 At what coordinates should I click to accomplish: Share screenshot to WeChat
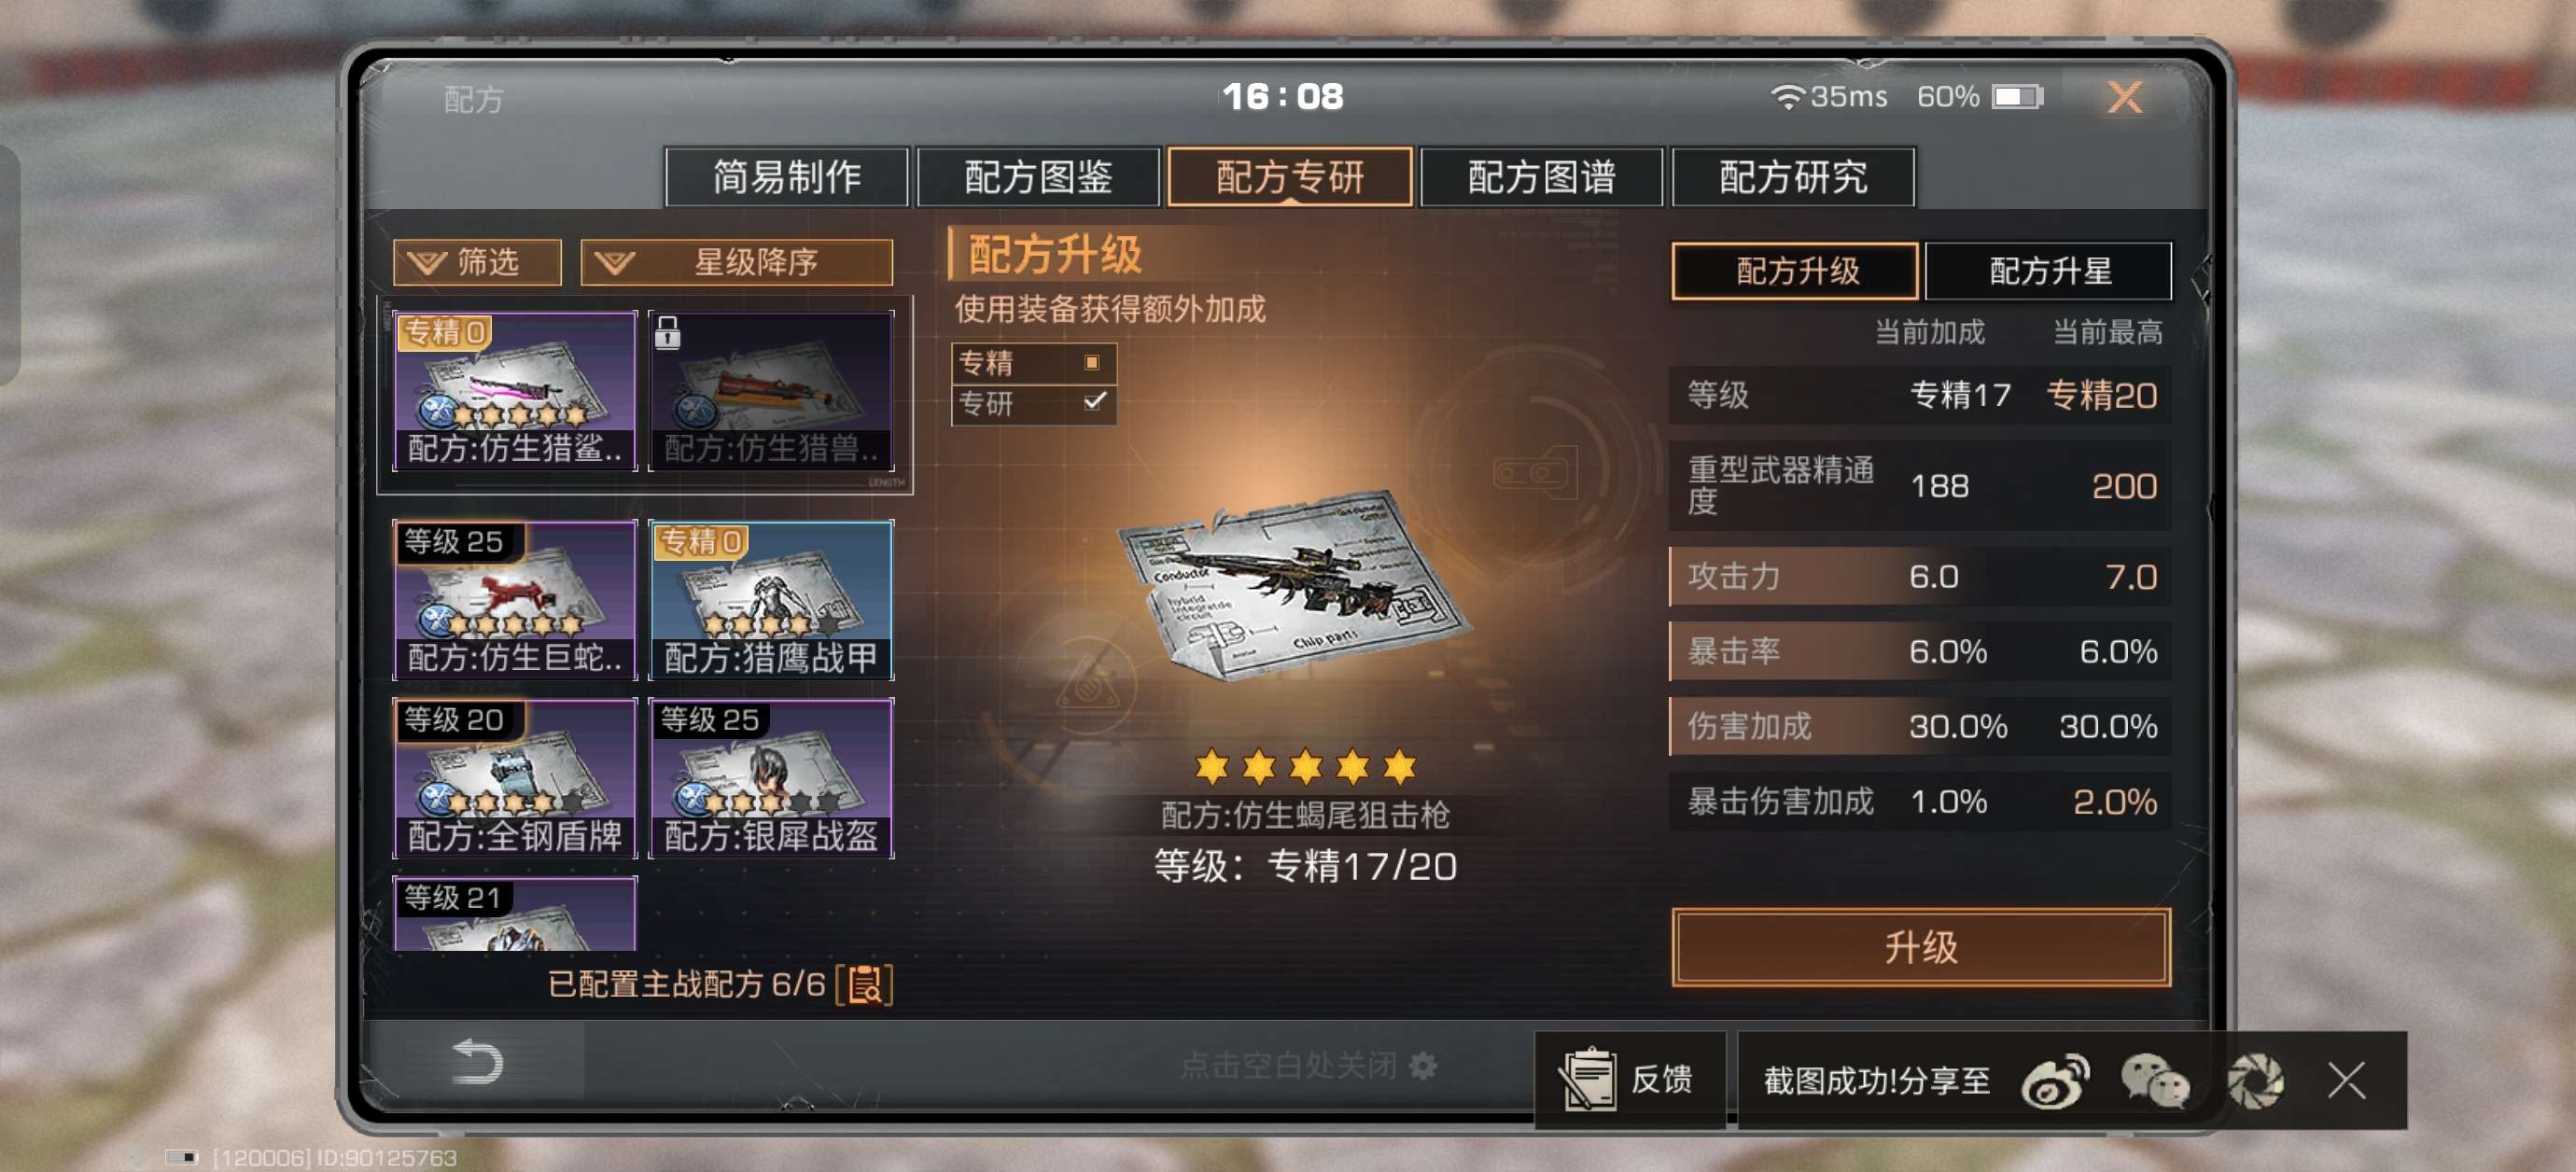pos(2155,1081)
